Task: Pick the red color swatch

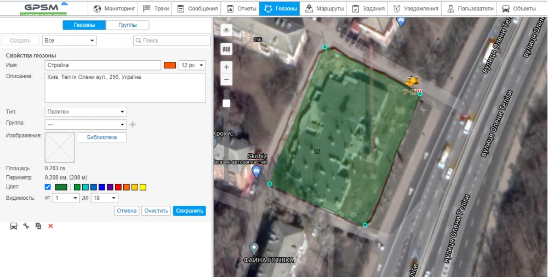Action: (118, 187)
